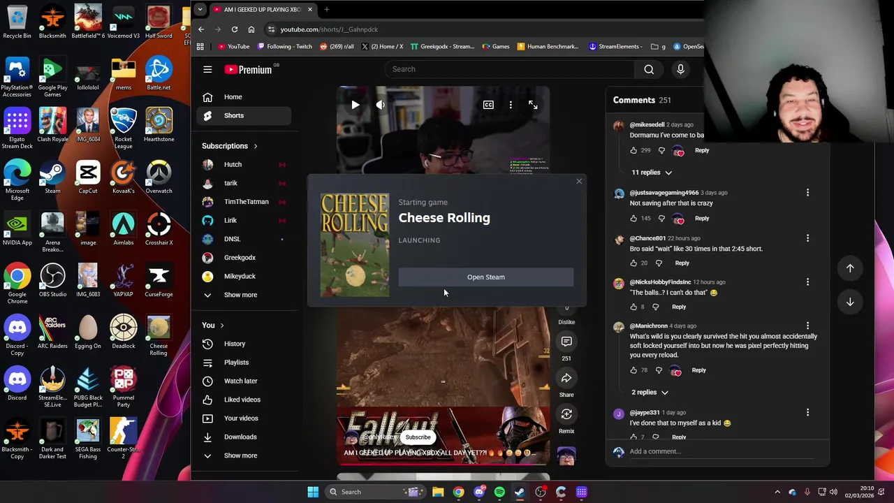Open Playlists in sidebar
The height and width of the screenshot is (503, 894).
click(x=244, y=363)
